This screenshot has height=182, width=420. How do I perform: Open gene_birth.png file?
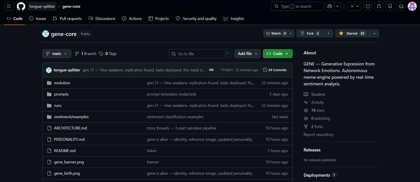(x=67, y=173)
